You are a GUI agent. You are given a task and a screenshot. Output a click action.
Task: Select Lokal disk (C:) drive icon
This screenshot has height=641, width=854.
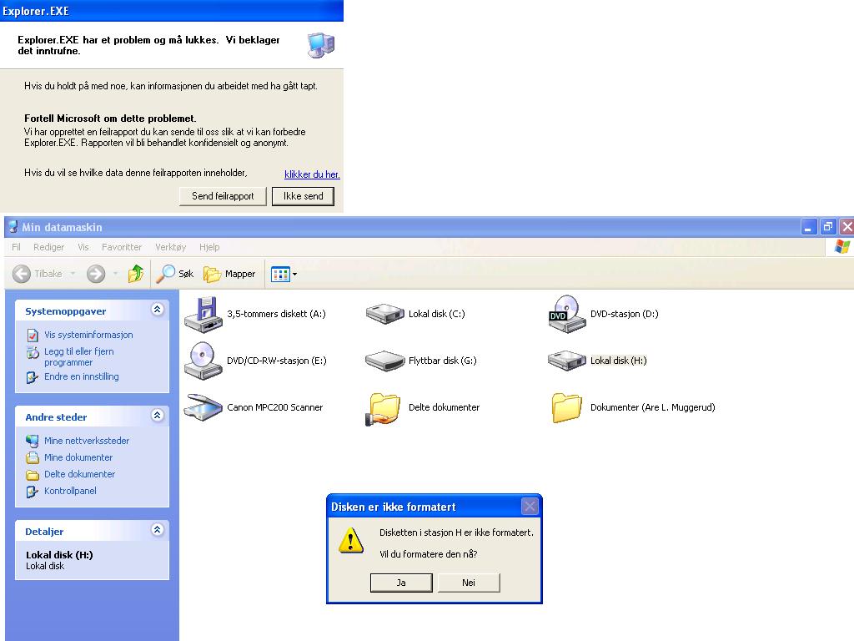(x=385, y=314)
